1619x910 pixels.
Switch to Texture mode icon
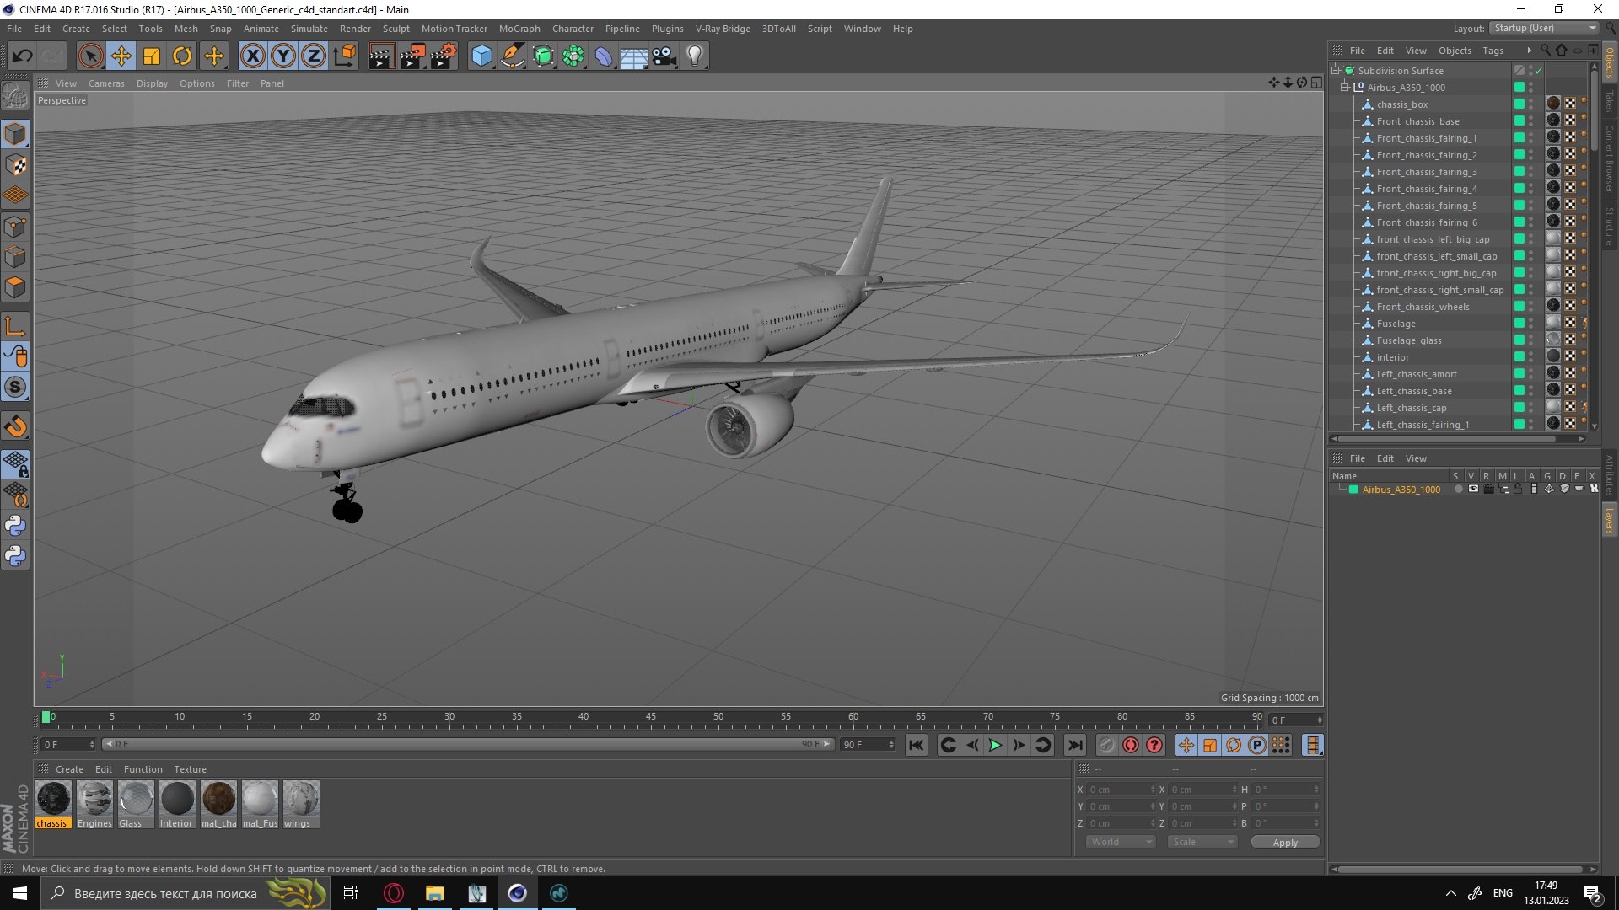(15, 165)
